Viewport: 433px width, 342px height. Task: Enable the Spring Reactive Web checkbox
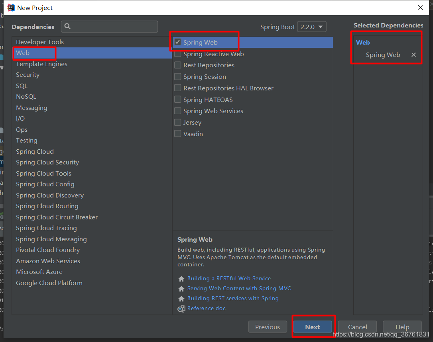[x=178, y=54]
